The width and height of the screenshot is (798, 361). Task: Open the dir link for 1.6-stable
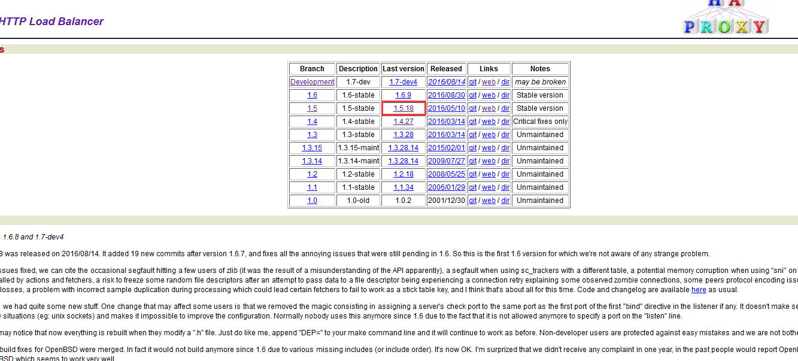pyautogui.click(x=505, y=95)
